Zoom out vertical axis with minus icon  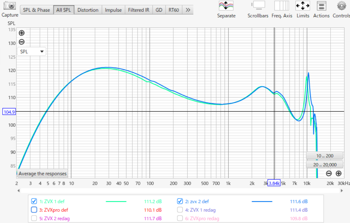pyautogui.click(x=22, y=42)
